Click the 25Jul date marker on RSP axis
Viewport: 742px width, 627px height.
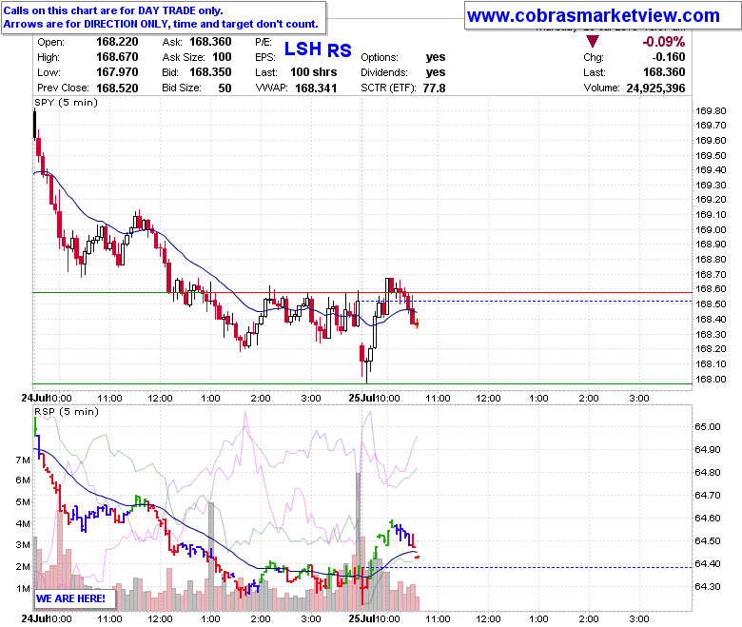pyautogui.click(x=361, y=618)
